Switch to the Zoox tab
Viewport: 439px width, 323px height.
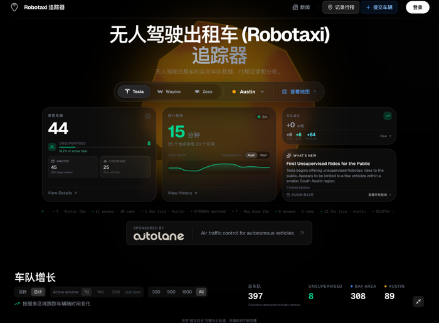point(204,92)
